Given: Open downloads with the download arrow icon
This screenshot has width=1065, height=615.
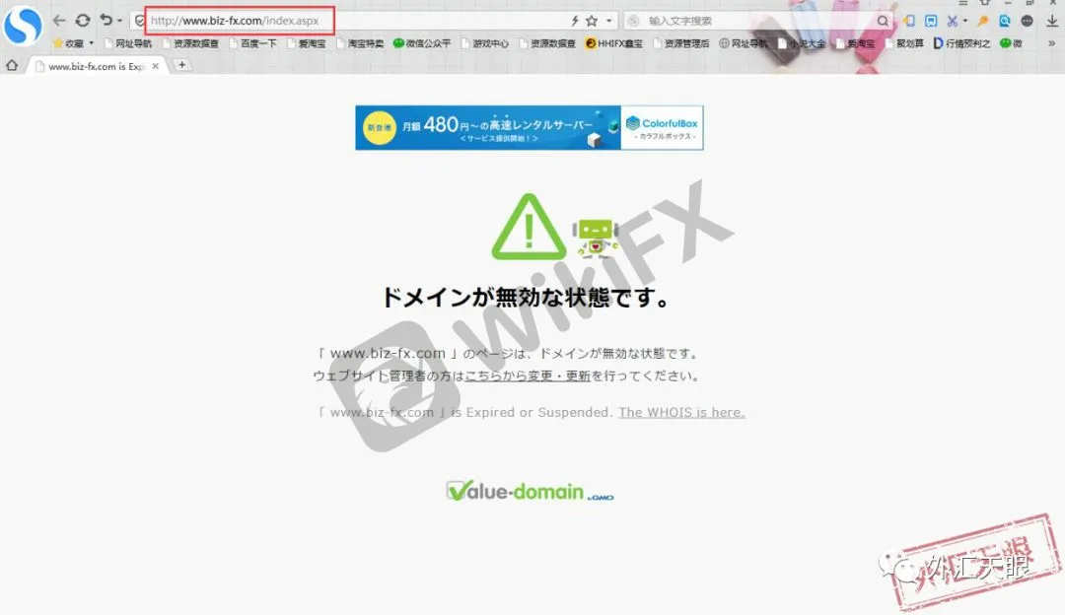Looking at the screenshot, I should (x=1051, y=21).
